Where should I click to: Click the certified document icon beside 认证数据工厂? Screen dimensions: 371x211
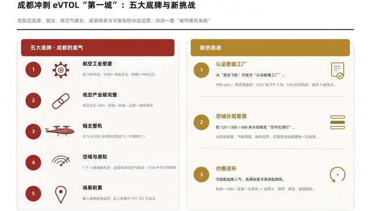tap(337, 71)
